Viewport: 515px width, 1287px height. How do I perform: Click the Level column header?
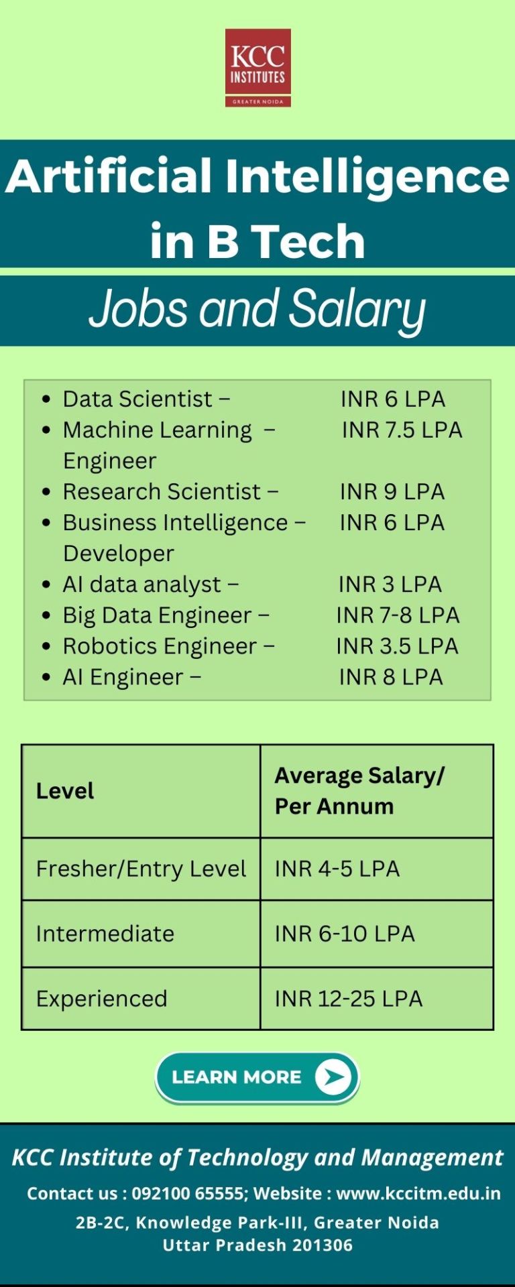click(x=141, y=791)
